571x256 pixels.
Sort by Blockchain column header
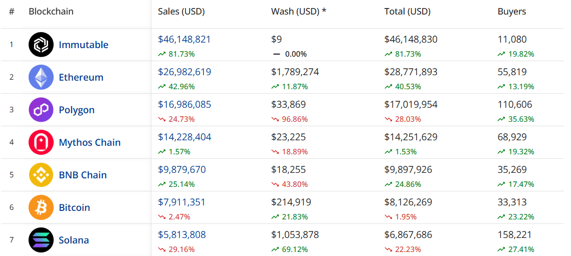click(51, 12)
